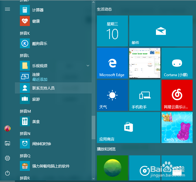
Task: Select the 健康 text label
Action: pyautogui.click(x=36, y=21)
